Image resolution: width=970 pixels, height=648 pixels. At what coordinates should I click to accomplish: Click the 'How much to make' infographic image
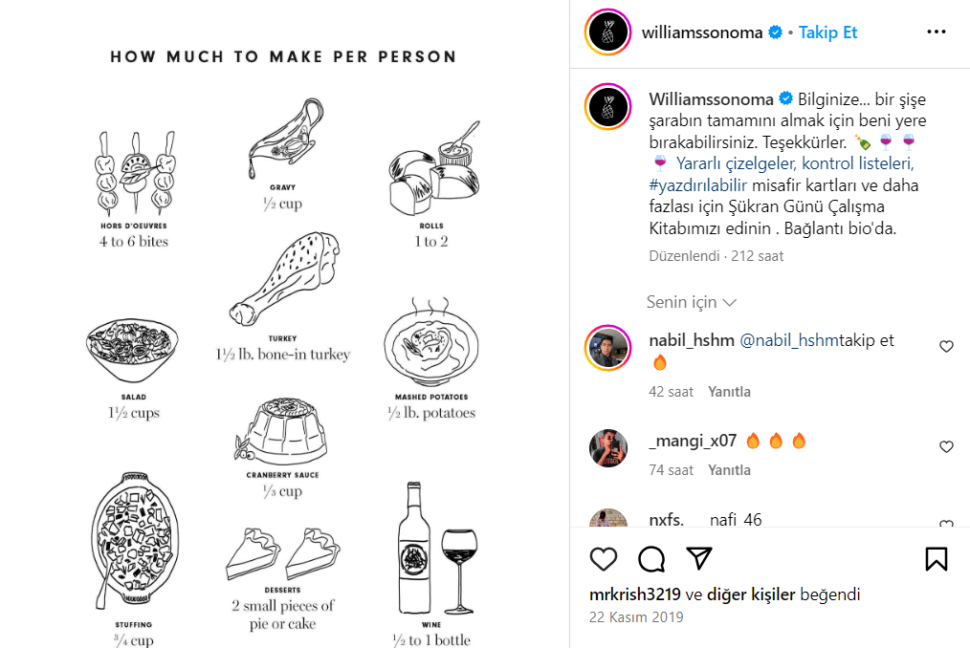[284, 324]
